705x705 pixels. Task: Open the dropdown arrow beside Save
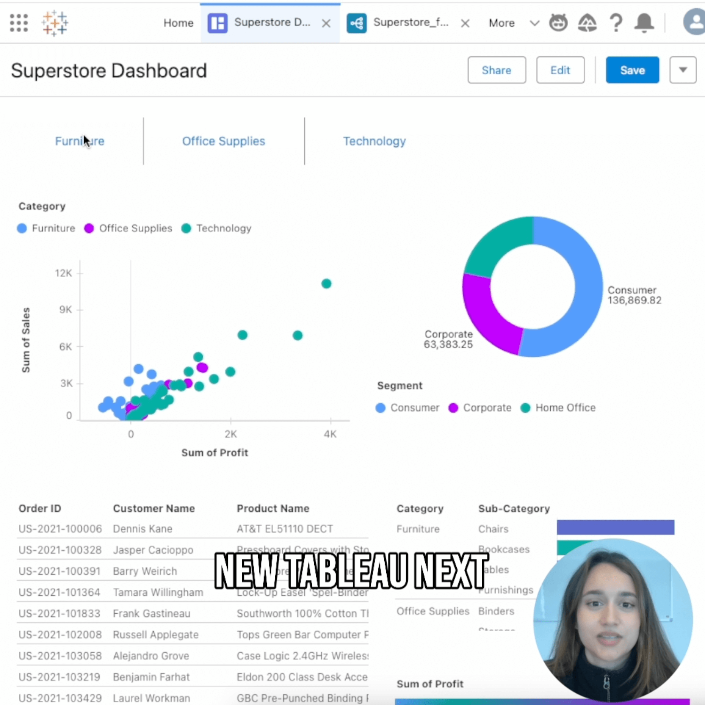pos(683,70)
